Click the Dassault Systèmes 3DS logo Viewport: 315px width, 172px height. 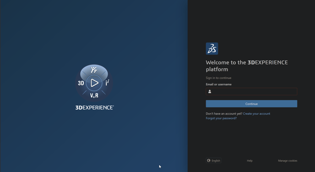212,49
